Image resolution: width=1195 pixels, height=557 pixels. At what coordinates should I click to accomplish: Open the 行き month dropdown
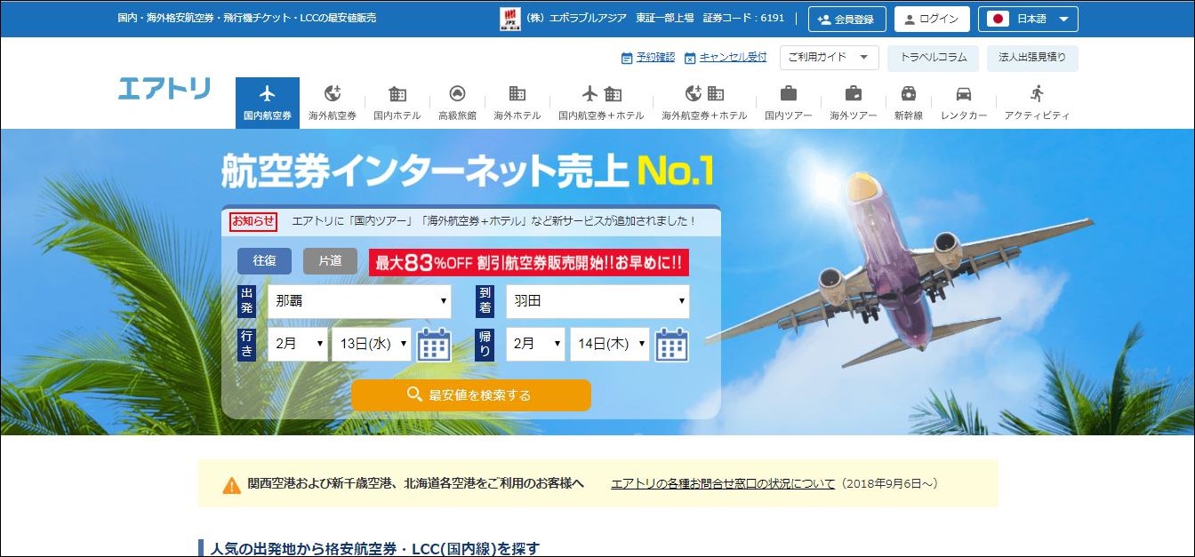coord(298,344)
